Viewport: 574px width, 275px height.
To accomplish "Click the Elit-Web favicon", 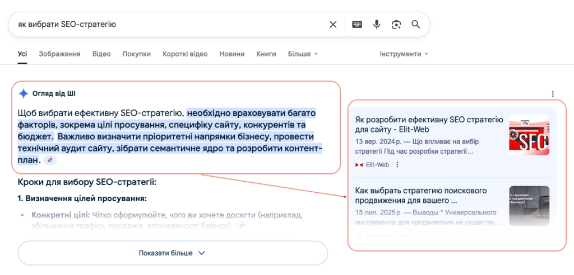I will click(359, 165).
